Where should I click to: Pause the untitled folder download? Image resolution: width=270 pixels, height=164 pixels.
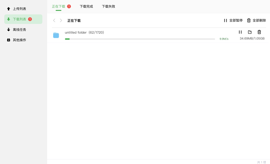pos(240,32)
